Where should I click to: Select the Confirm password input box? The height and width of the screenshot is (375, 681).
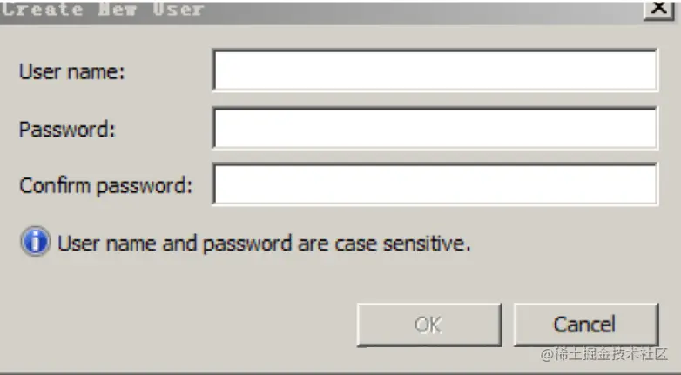[x=435, y=184]
